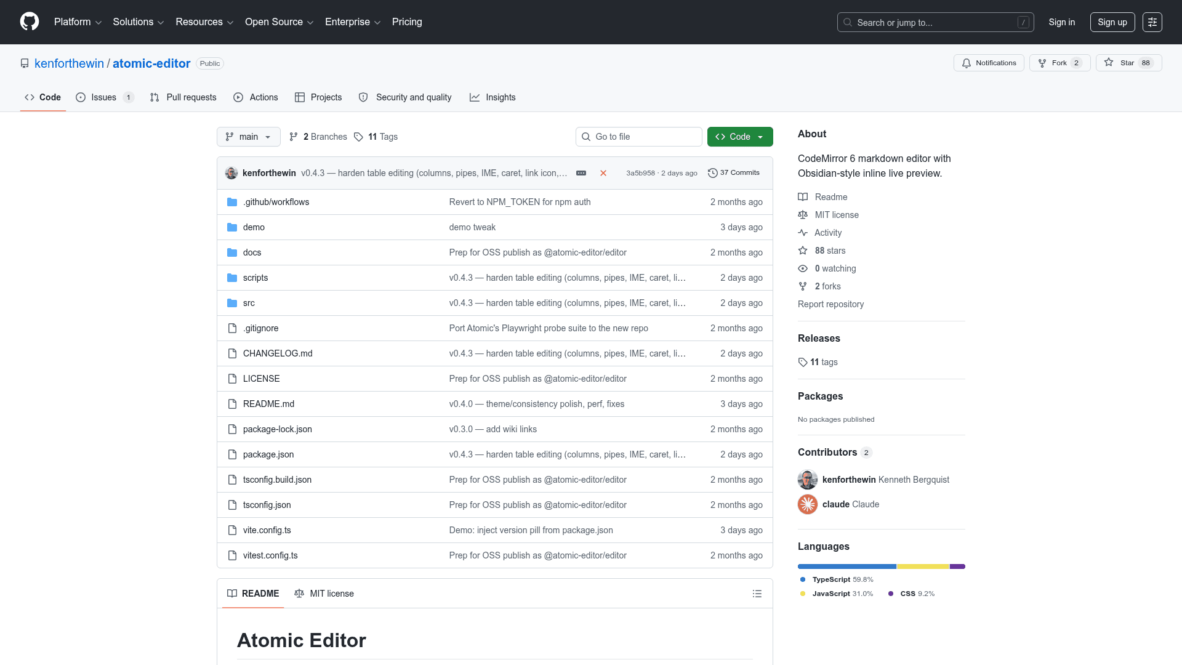Switch to the Projects tab

pyautogui.click(x=318, y=97)
